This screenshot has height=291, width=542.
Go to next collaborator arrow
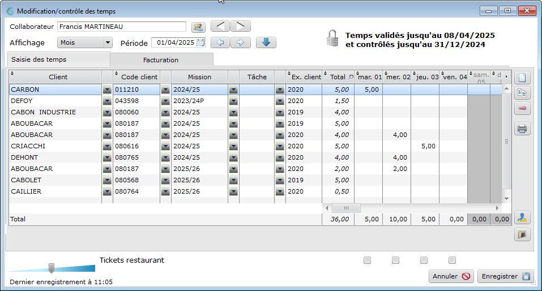[241, 26]
